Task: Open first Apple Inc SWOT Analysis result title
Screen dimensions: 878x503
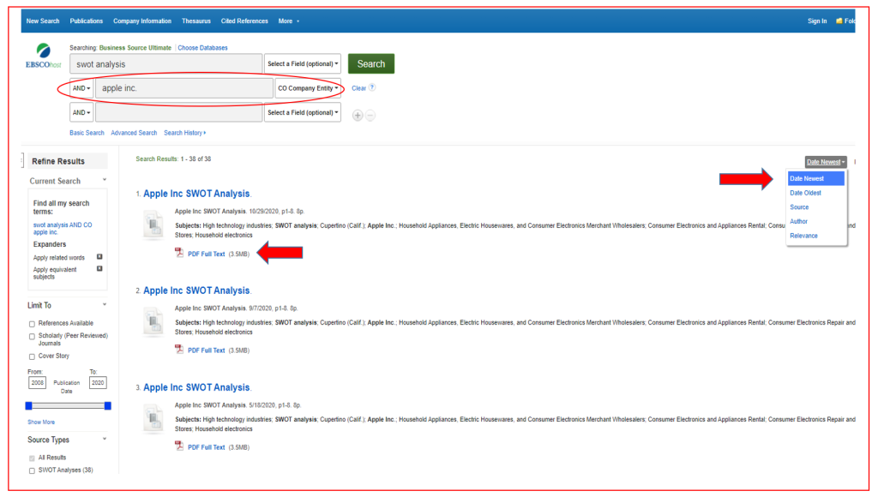Action: click(196, 194)
